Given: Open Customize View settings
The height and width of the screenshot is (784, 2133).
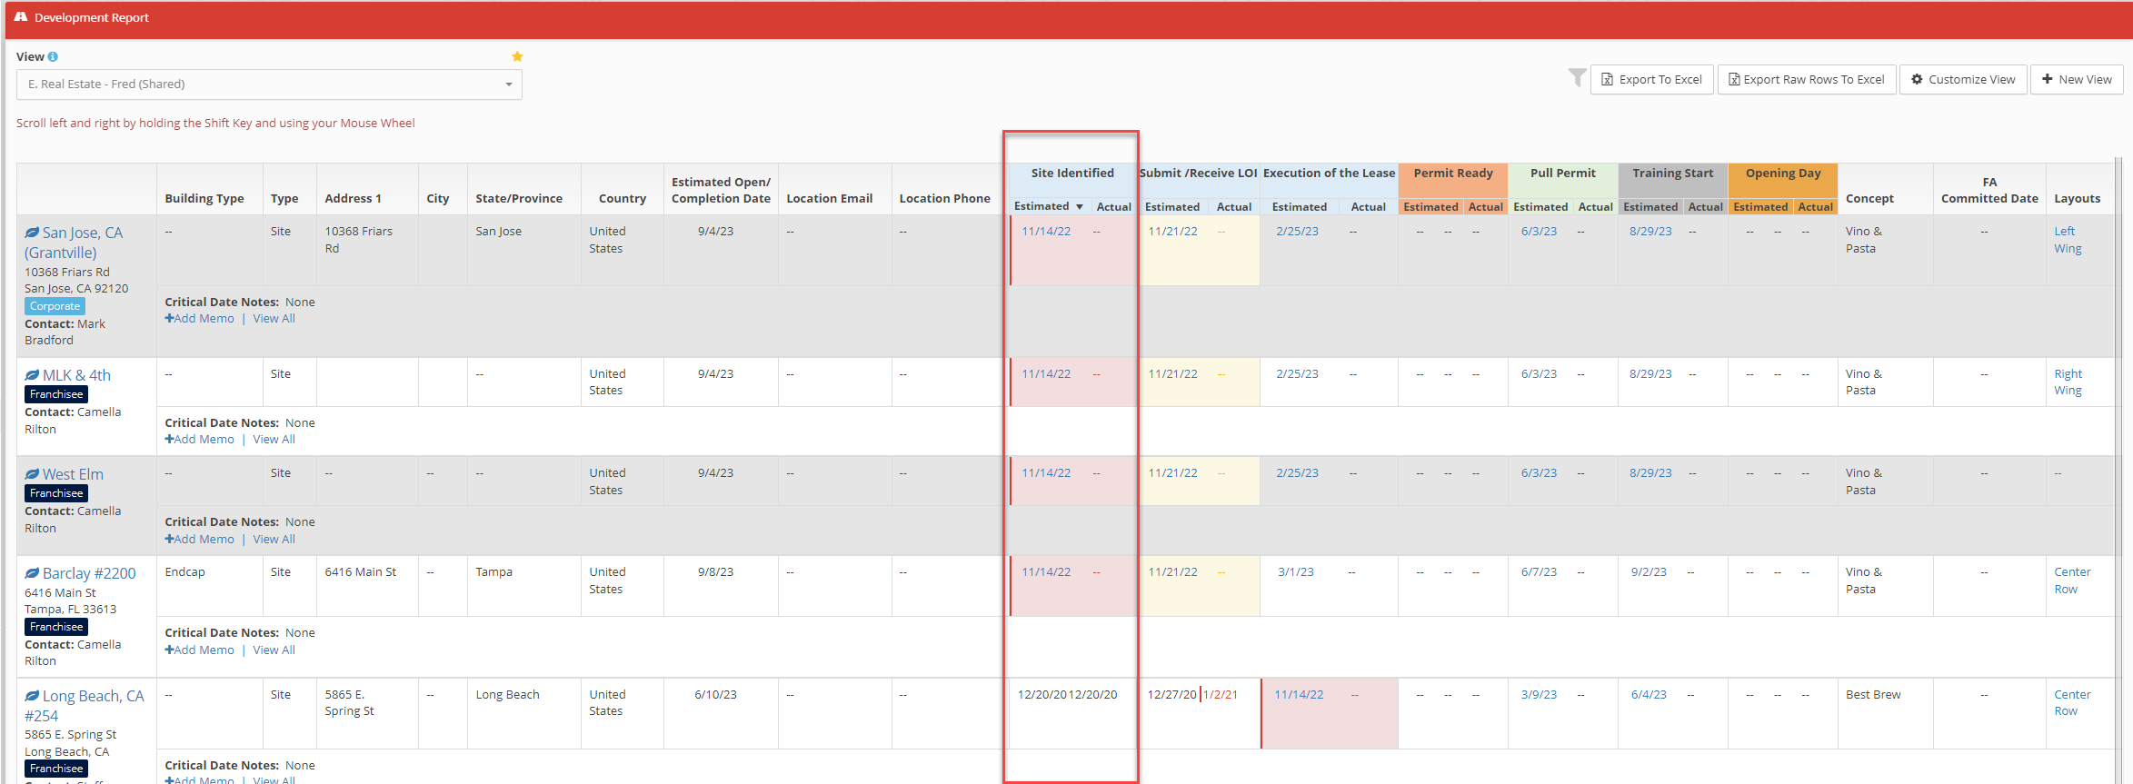Looking at the screenshot, I should coord(1963,80).
